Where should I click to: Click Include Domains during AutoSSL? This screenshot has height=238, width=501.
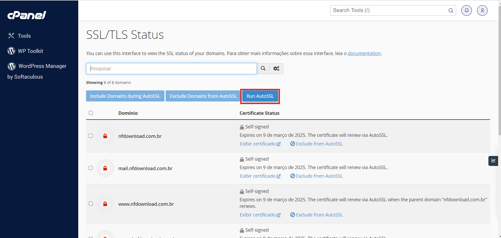[x=125, y=96]
